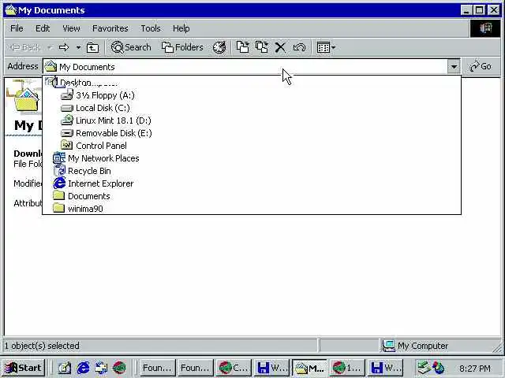Click the Start button
Viewport: 505px width, 378px height.
pos(23,368)
